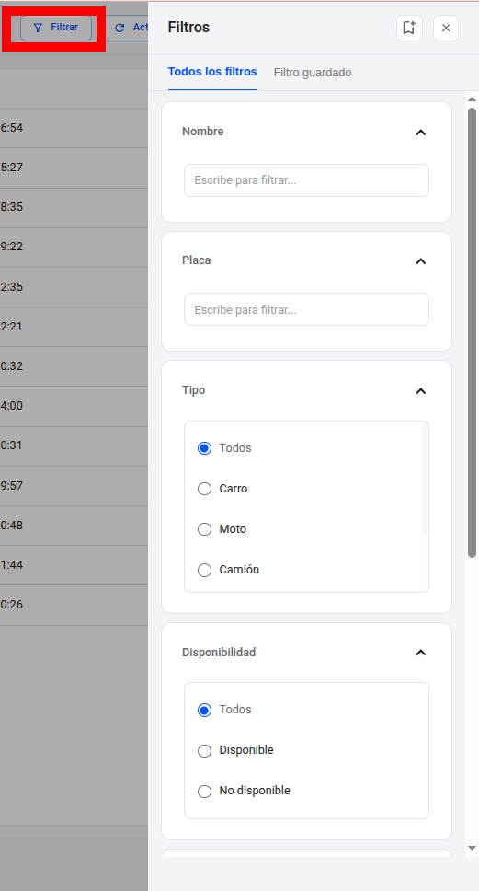Click the save filter bookmark icon

tap(409, 28)
